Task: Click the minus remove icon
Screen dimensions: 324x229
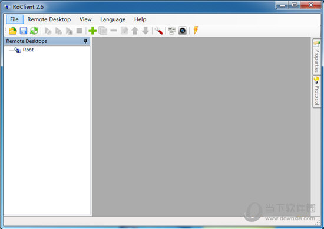Action: [x=114, y=31]
